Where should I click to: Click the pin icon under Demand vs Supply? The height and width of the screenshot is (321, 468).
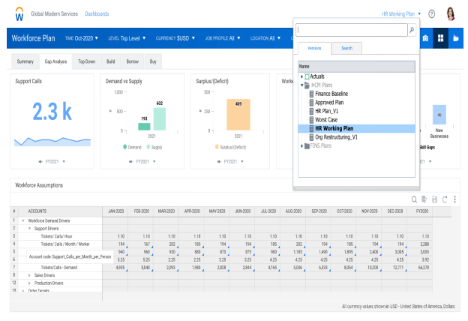130,161
